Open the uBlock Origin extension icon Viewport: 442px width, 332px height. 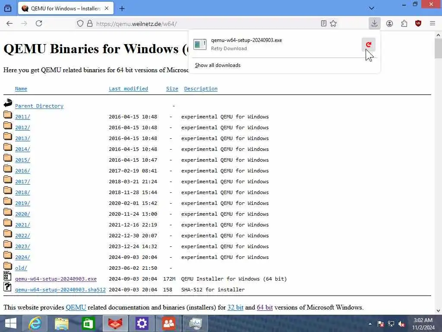(x=418, y=23)
